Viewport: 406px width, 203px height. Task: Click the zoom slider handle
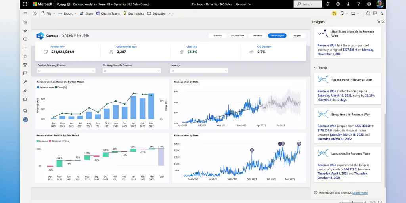[x=352, y=202]
